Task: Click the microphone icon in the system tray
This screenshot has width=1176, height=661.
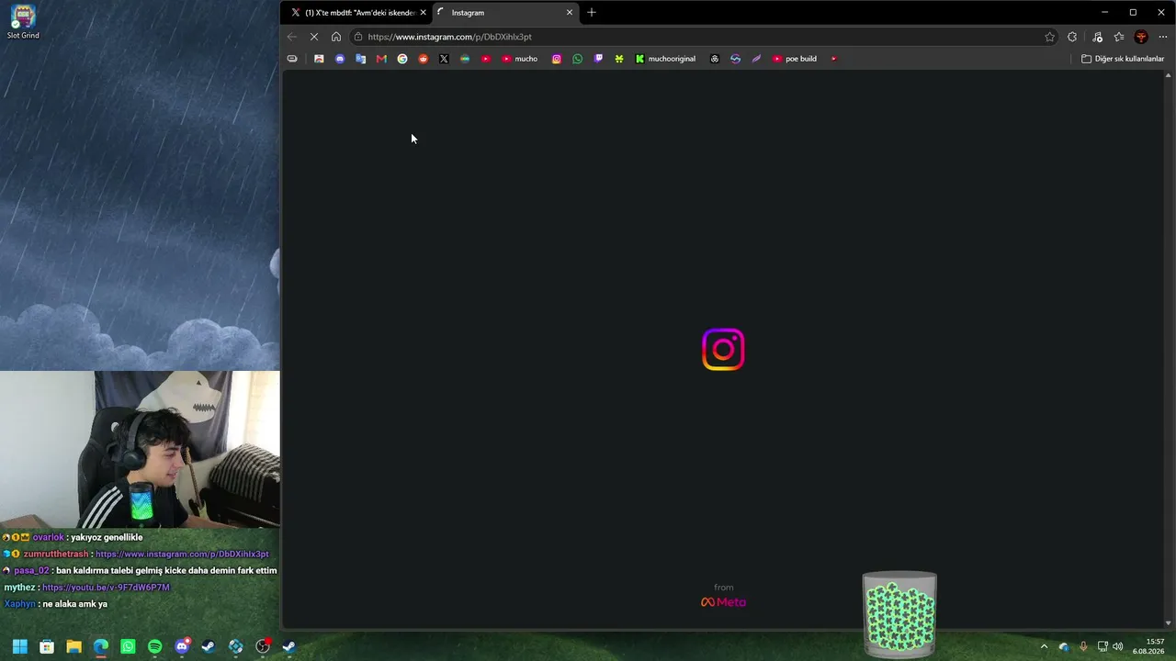Action: [1083, 647]
